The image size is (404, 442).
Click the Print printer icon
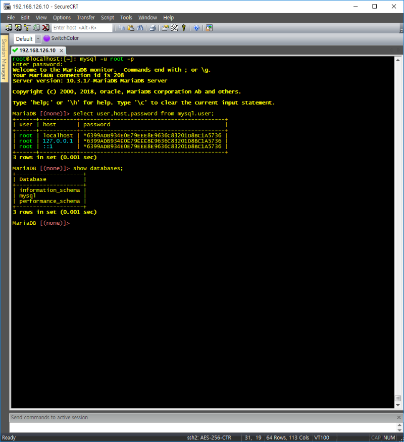[153, 28]
